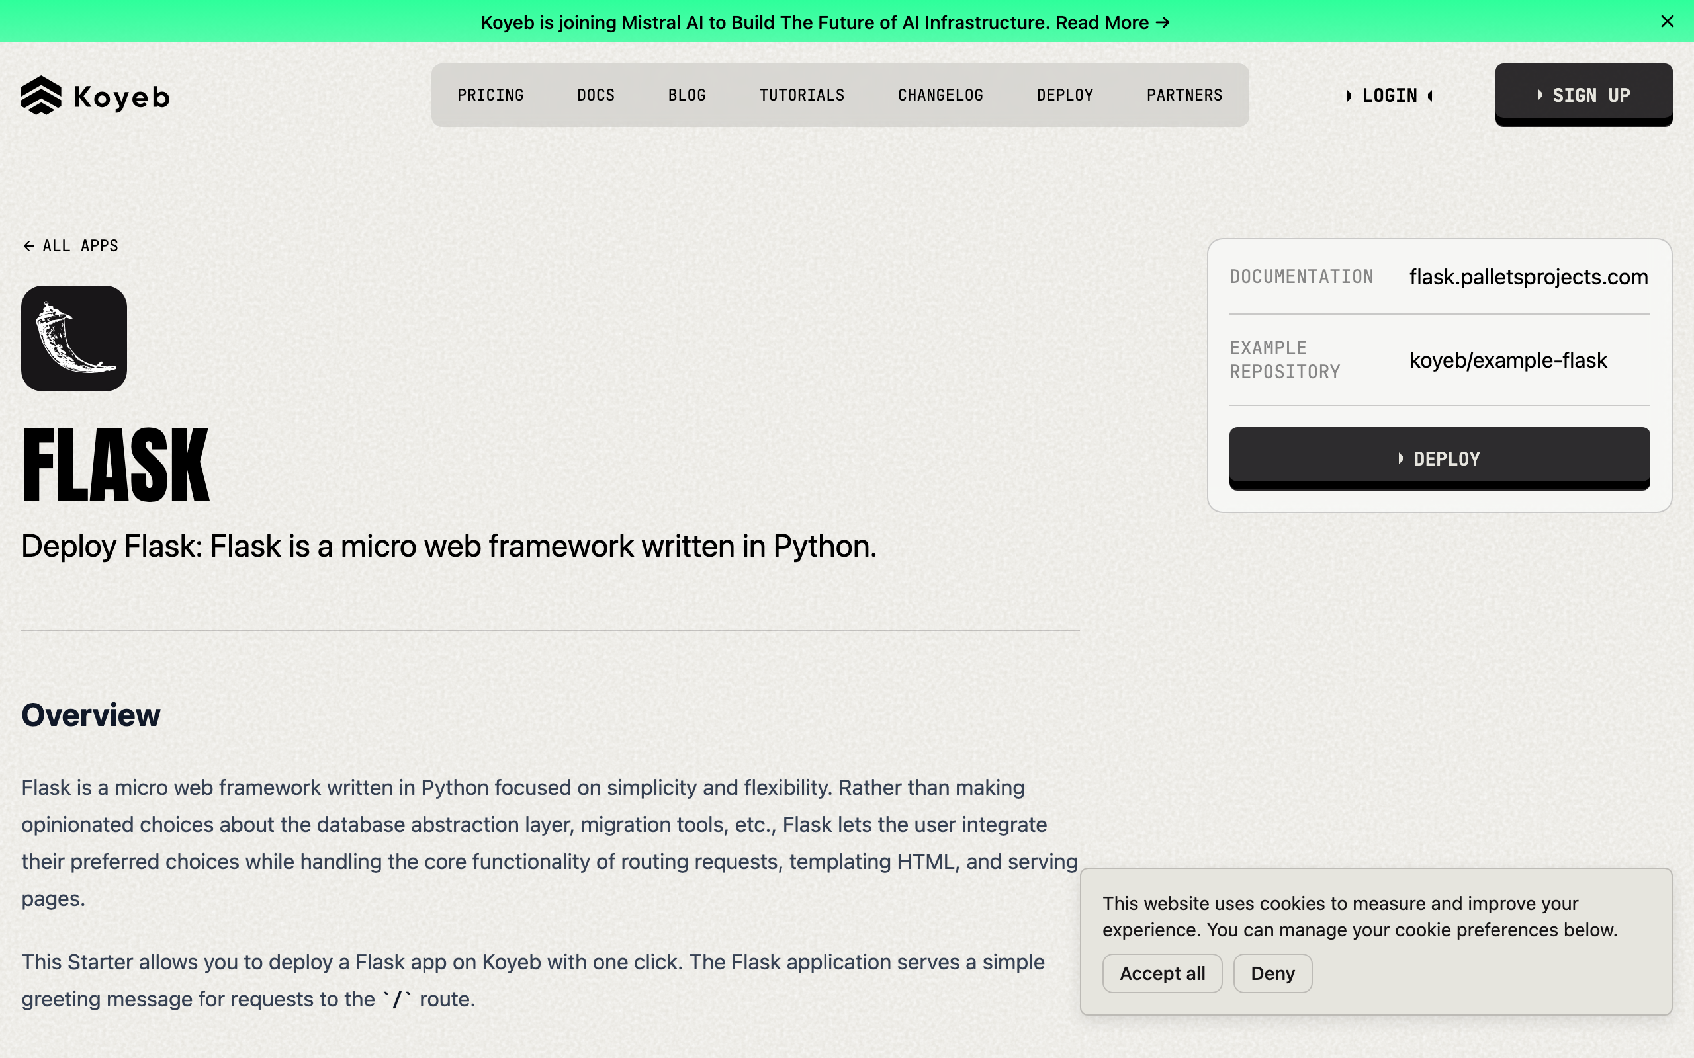This screenshot has height=1058, width=1694.
Task: Open the Mistral AI announcement Read More link
Action: pos(1113,22)
